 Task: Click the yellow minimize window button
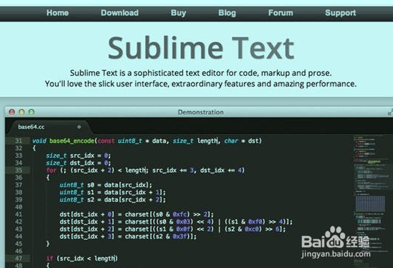[22, 112]
